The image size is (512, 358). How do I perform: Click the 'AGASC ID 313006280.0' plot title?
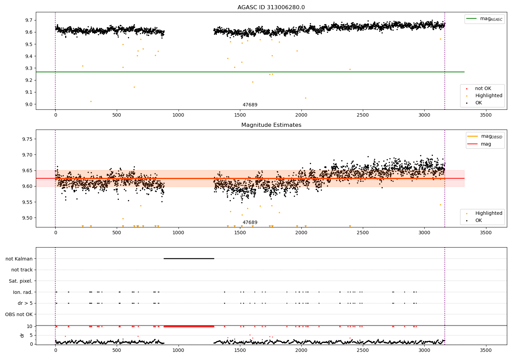(271, 7)
